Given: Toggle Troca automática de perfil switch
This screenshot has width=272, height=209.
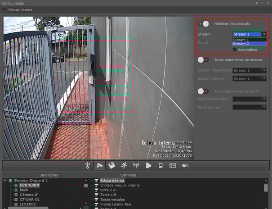Looking at the screenshot, I should click(x=204, y=91).
